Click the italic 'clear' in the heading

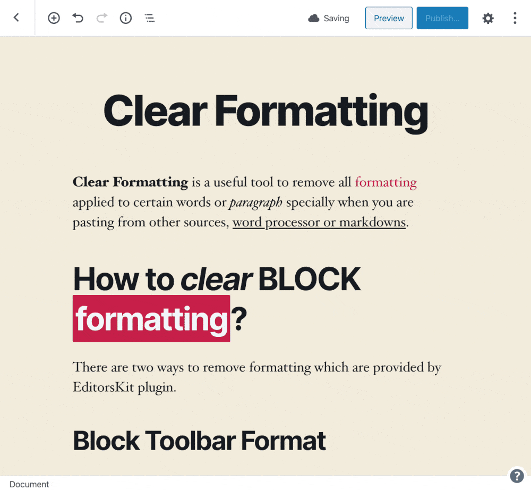coord(216,280)
